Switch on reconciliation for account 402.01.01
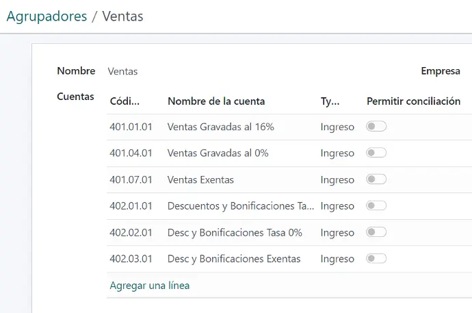The image size is (472, 313). pyautogui.click(x=376, y=205)
